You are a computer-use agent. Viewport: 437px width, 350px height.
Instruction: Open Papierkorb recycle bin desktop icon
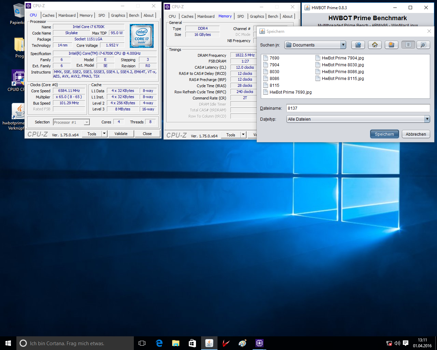coord(18,14)
